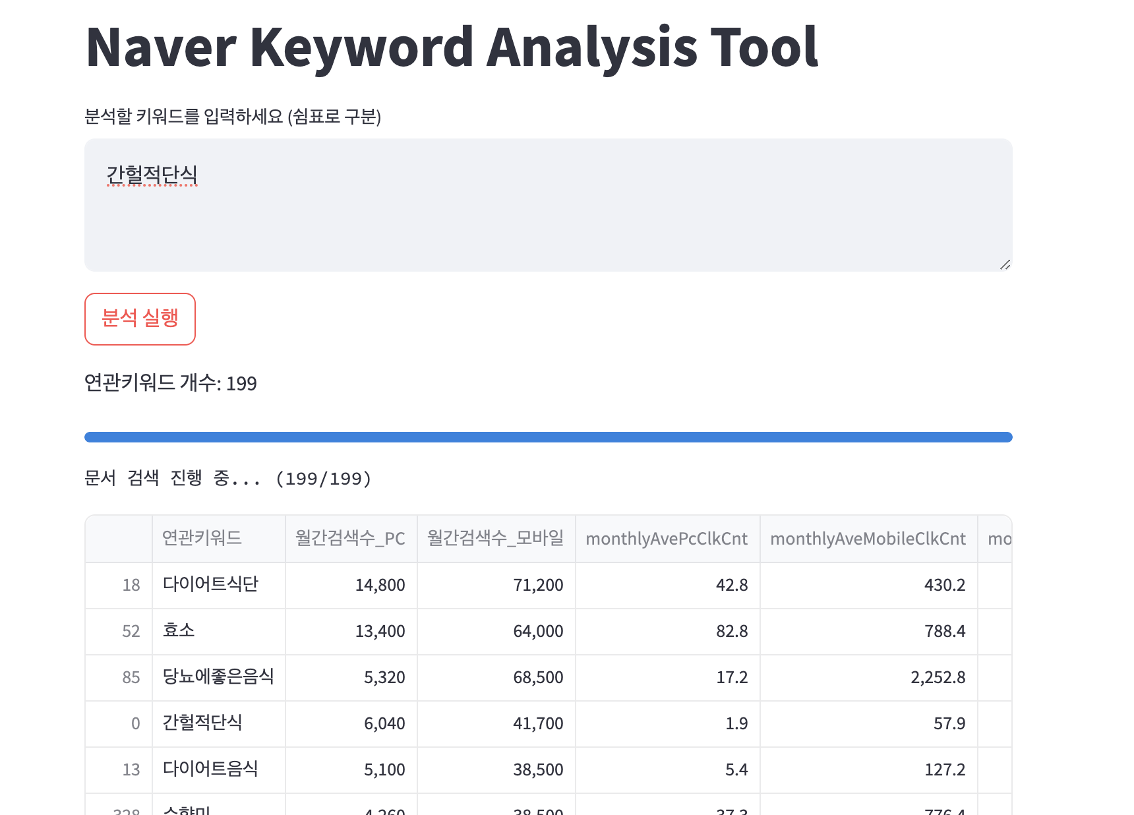Screen dimensions: 1134x815
Task: Click the 42.8 PC click count cell
Action: (x=667, y=585)
